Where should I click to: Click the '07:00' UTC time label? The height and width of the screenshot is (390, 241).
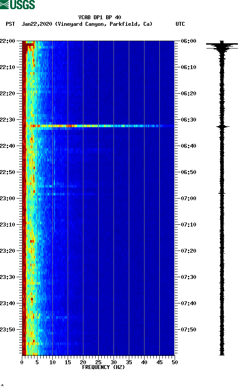click(x=189, y=198)
